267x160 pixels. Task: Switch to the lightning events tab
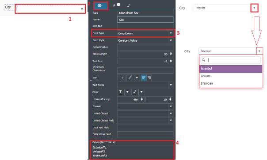[x=114, y=5]
